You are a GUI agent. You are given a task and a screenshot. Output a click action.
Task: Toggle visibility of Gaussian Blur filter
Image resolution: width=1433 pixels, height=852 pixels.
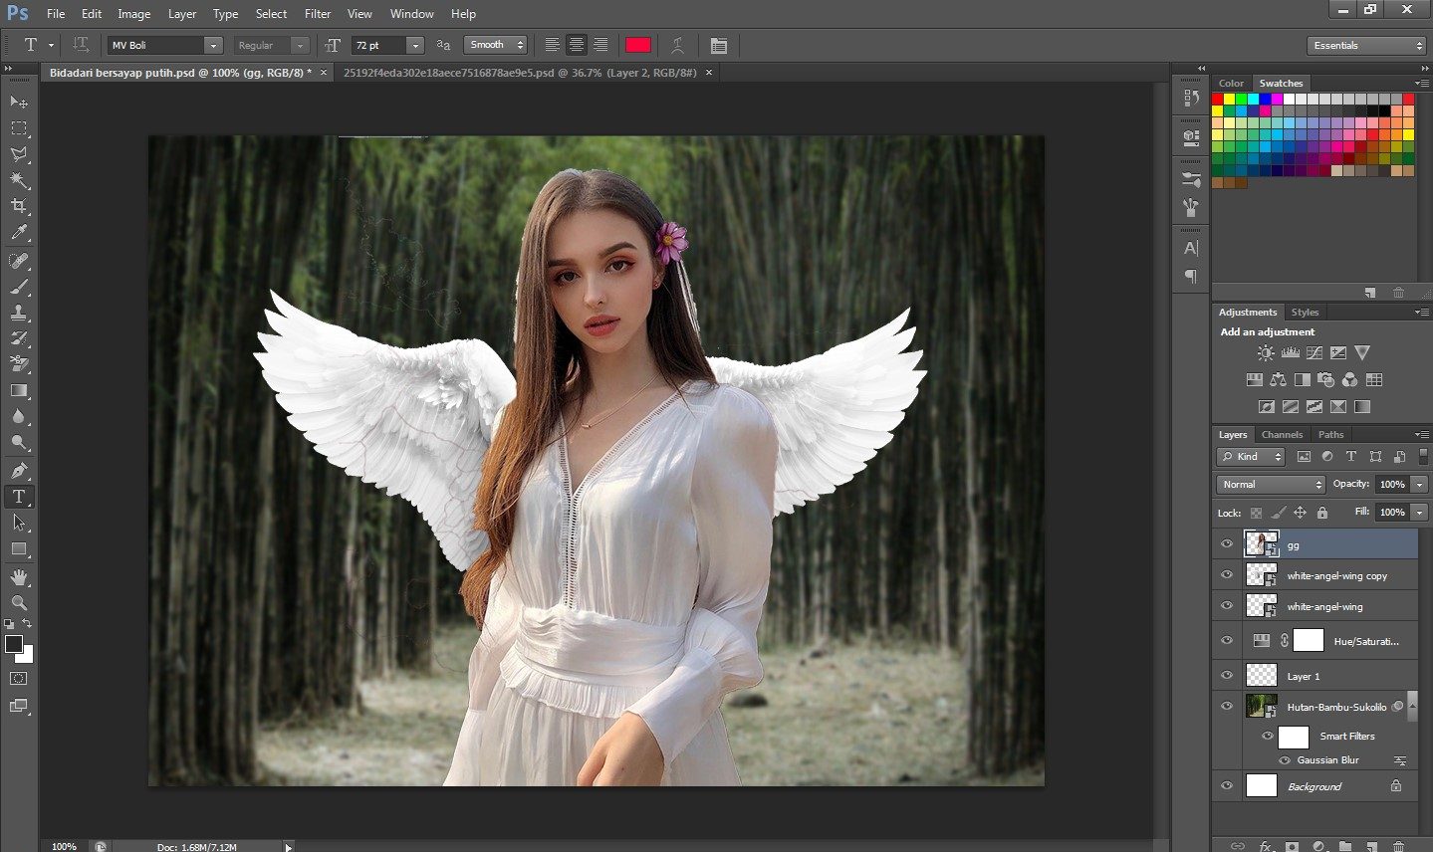1285,760
